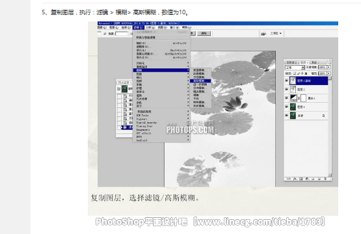Hide the 背景 layer via eye icon
This screenshot has width=361, height=234.
[x=286, y=116]
